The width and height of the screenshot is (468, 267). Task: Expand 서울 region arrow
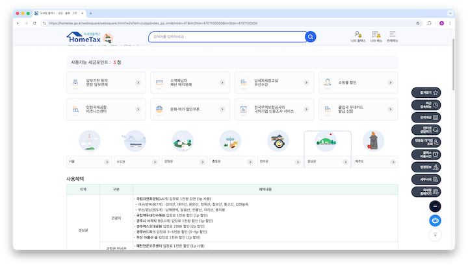pyautogui.click(x=107, y=162)
